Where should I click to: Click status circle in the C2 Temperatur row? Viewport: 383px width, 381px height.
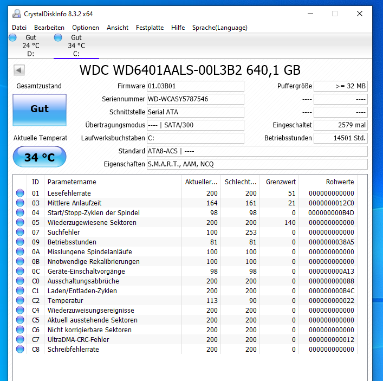20,301
